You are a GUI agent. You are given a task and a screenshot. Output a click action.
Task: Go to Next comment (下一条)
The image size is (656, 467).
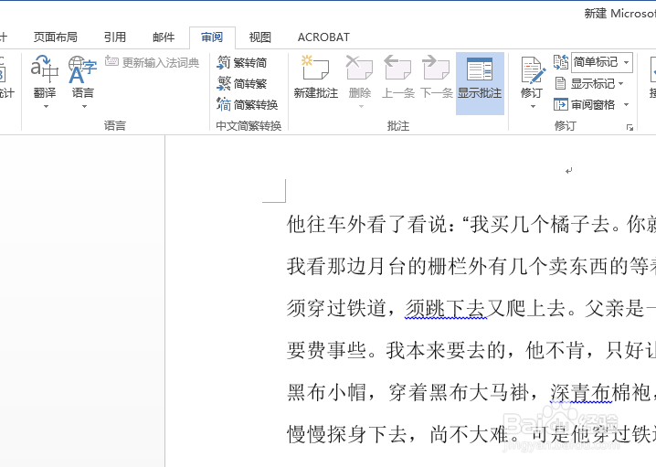(437, 78)
